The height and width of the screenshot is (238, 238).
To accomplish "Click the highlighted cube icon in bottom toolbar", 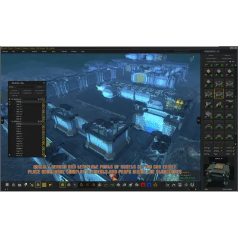I will [x=62, y=185].
